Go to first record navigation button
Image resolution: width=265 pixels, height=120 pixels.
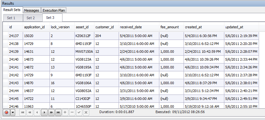[23, 112]
